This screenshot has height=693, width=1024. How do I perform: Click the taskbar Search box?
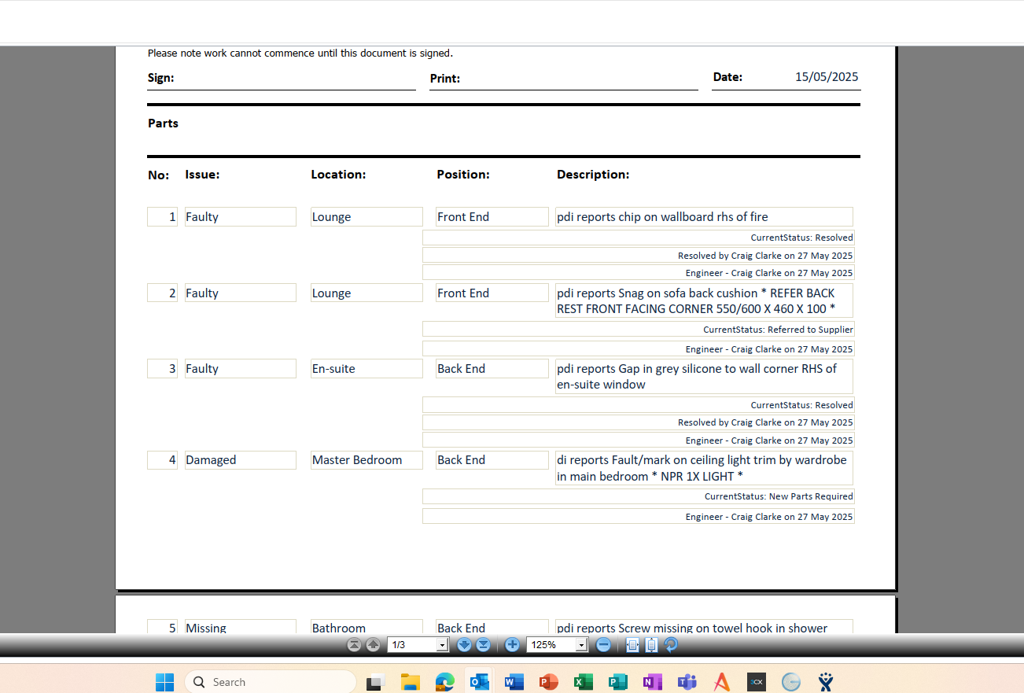270,682
